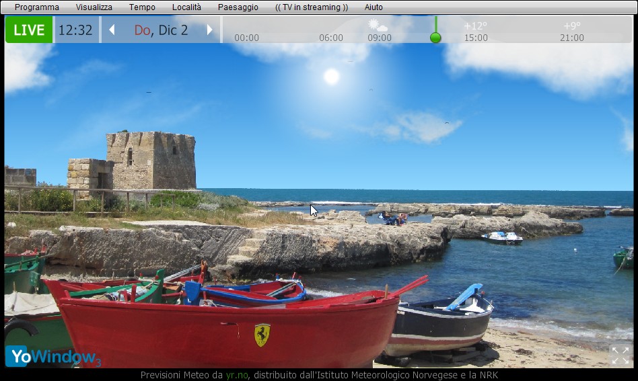Click the 12:32 clock display
The width and height of the screenshot is (638, 381).
tap(75, 30)
